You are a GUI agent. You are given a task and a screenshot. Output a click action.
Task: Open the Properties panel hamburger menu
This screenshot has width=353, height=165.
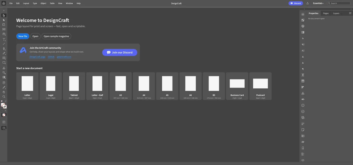point(350,13)
